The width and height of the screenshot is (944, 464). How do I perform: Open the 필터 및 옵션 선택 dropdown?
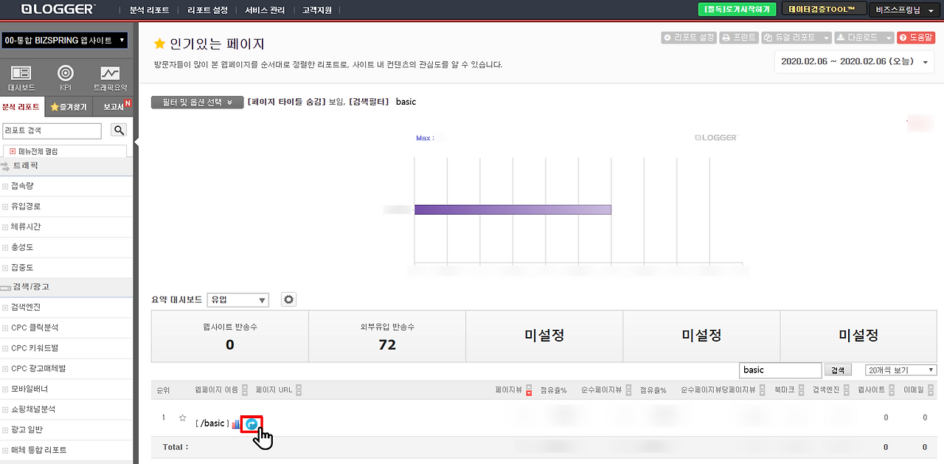tap(197, 103)
